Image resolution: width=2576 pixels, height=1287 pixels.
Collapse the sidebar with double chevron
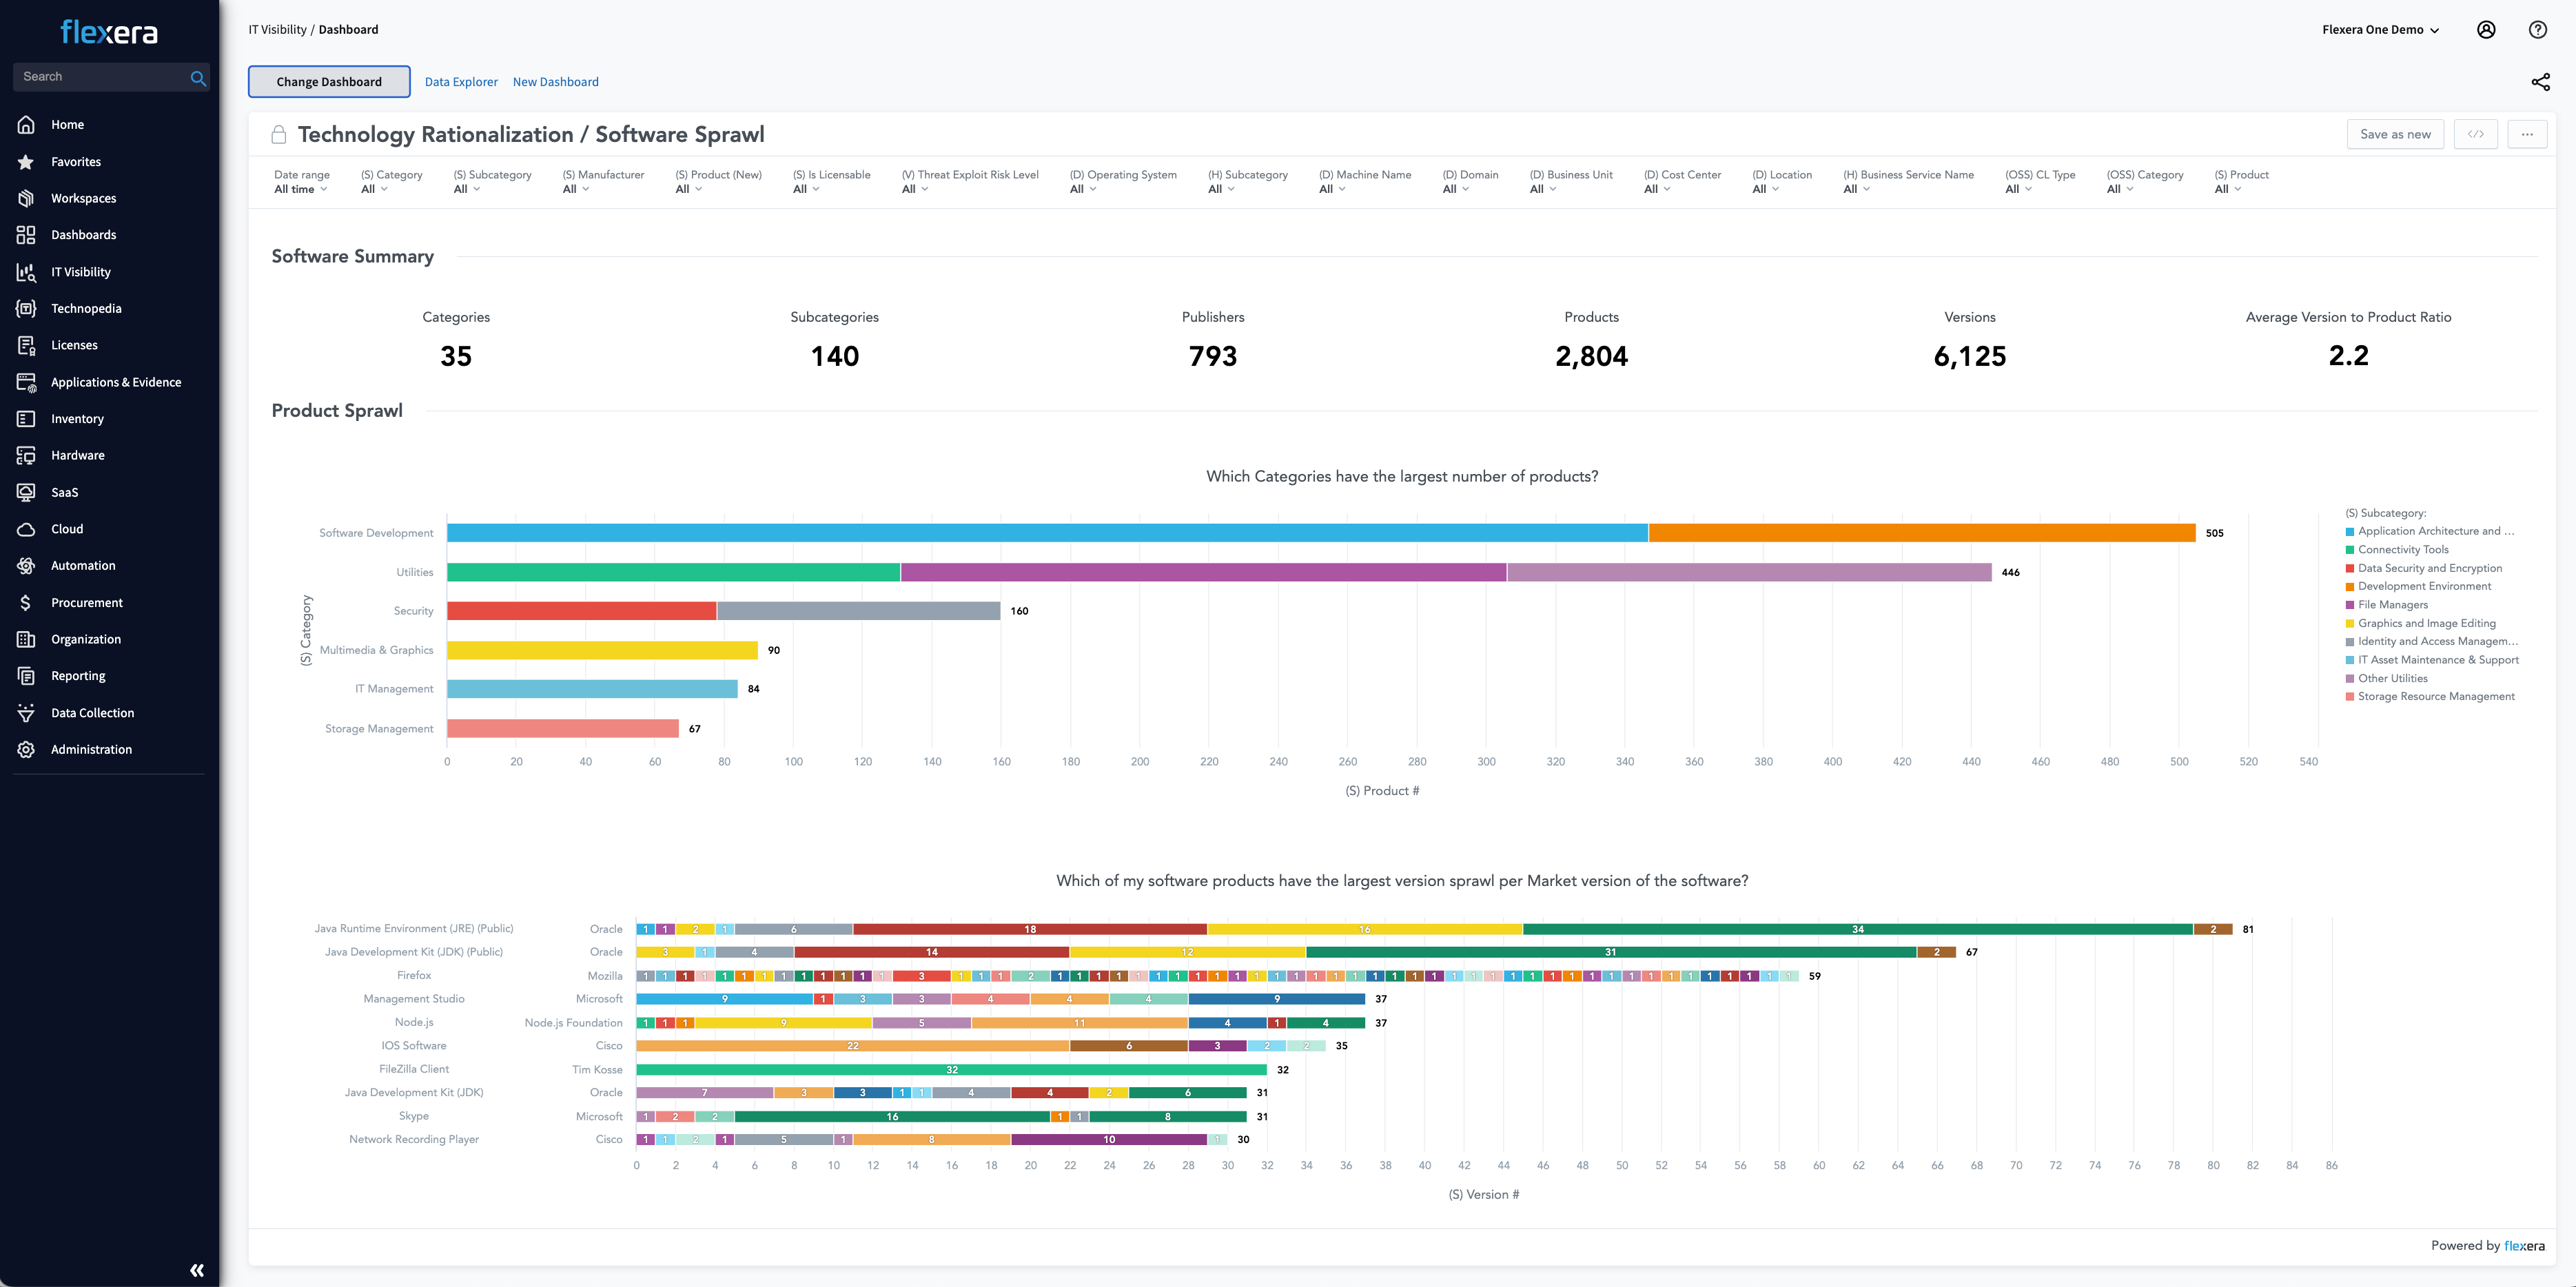point(197,1270)
